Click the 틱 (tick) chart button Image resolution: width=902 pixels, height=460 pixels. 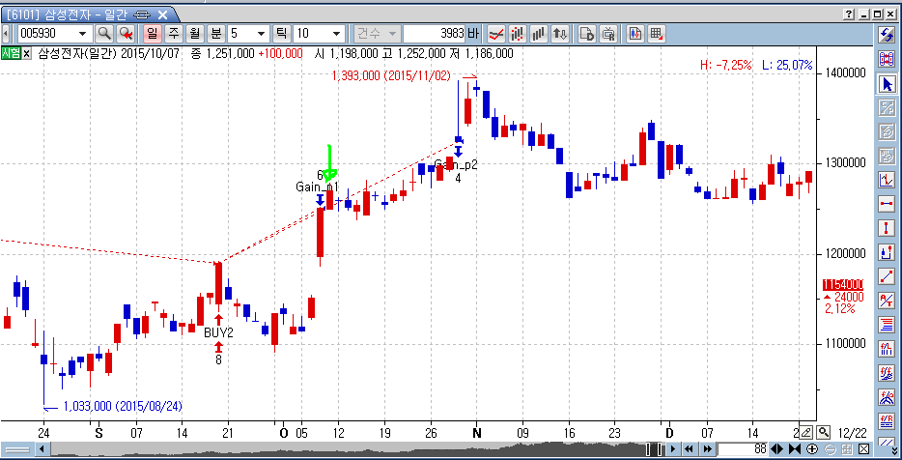(x=283, y=34)
